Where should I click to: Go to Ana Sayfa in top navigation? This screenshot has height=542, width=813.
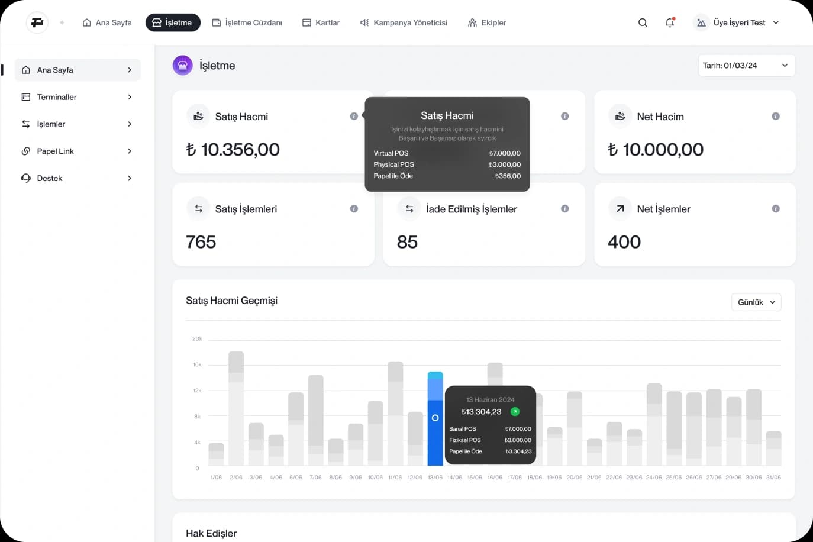click(x=107, y=22)
